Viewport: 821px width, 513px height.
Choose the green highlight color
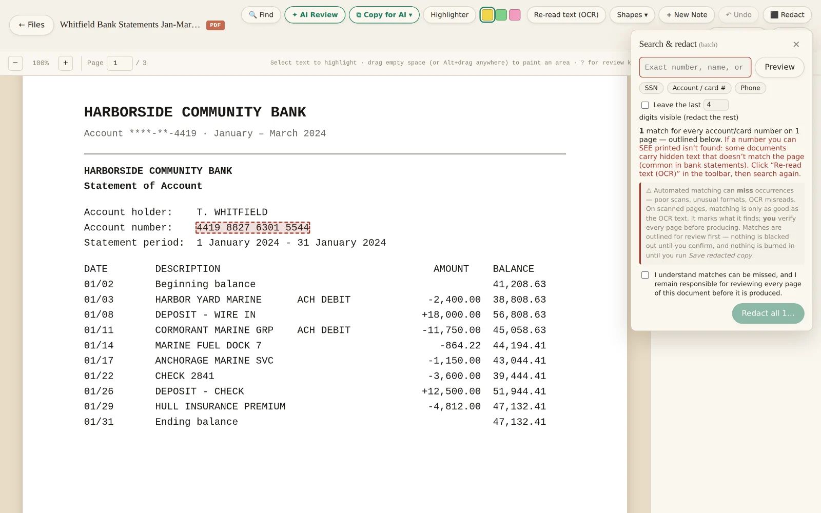pos(501,15)
